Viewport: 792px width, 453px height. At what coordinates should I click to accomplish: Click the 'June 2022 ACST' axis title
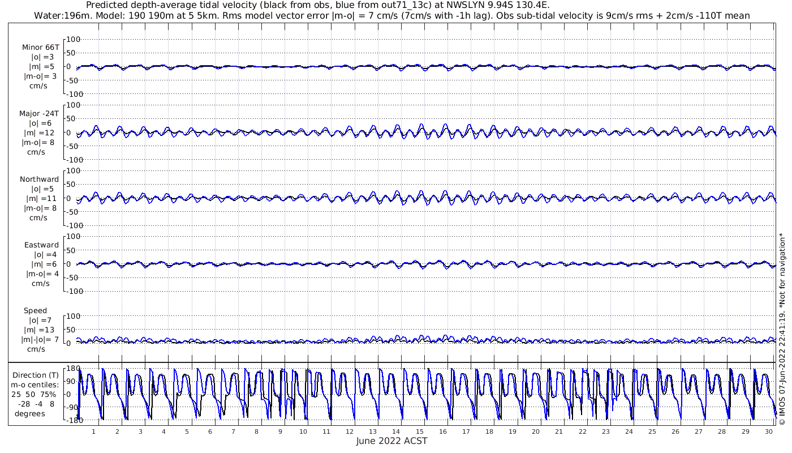point(392,441)
